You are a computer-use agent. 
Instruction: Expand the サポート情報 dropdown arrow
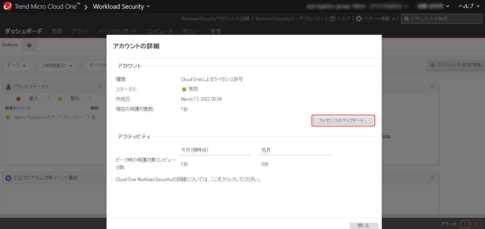[x=394, y=19]
